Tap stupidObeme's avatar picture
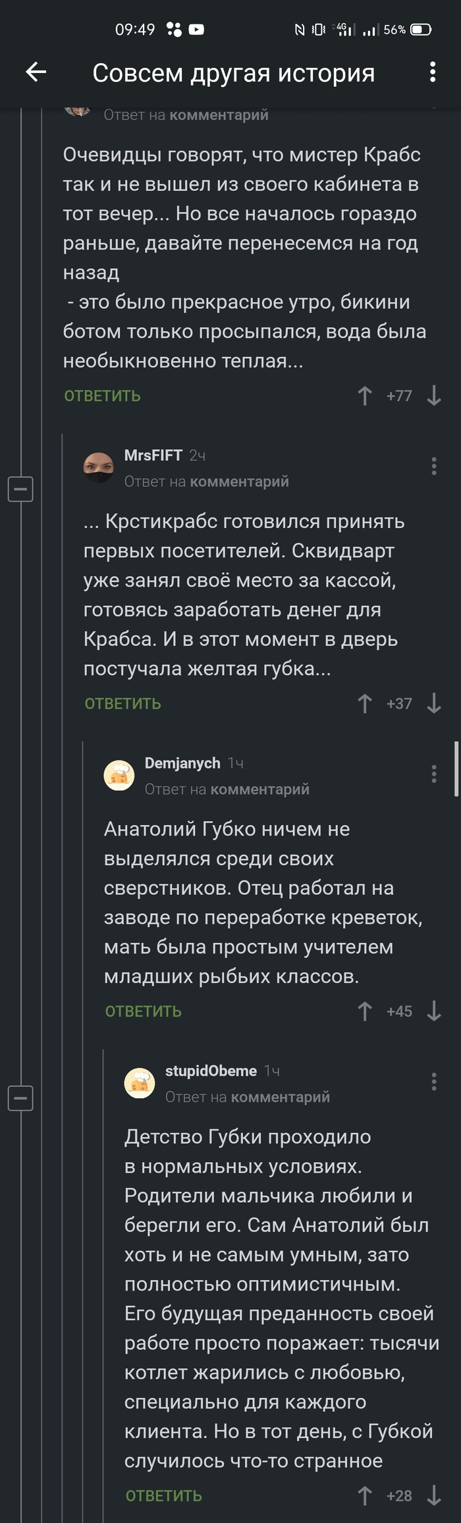The height and width of the screenshot is (1523, 461). [140, 1083]
